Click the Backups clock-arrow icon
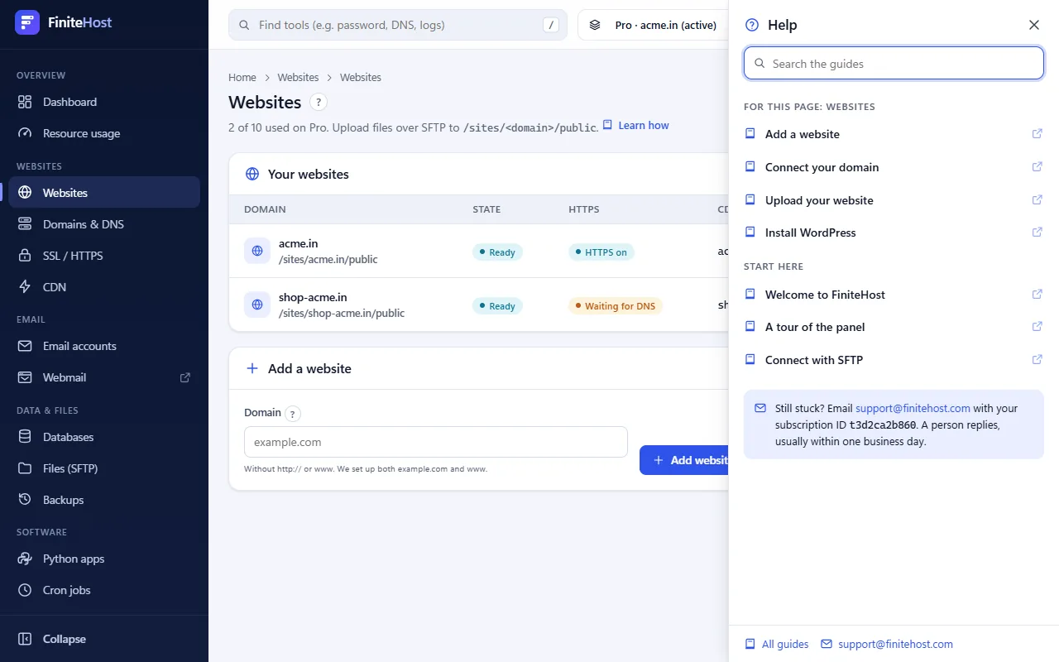The width and height of the screenshot is (1059, 662). [x=26, y=500]
